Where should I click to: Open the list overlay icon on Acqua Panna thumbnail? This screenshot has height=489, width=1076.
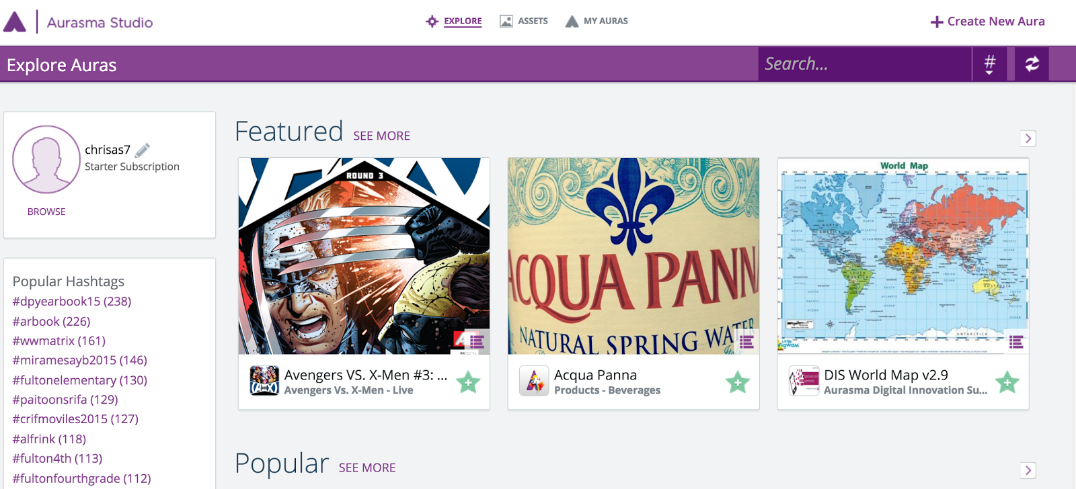click(746, 342)
